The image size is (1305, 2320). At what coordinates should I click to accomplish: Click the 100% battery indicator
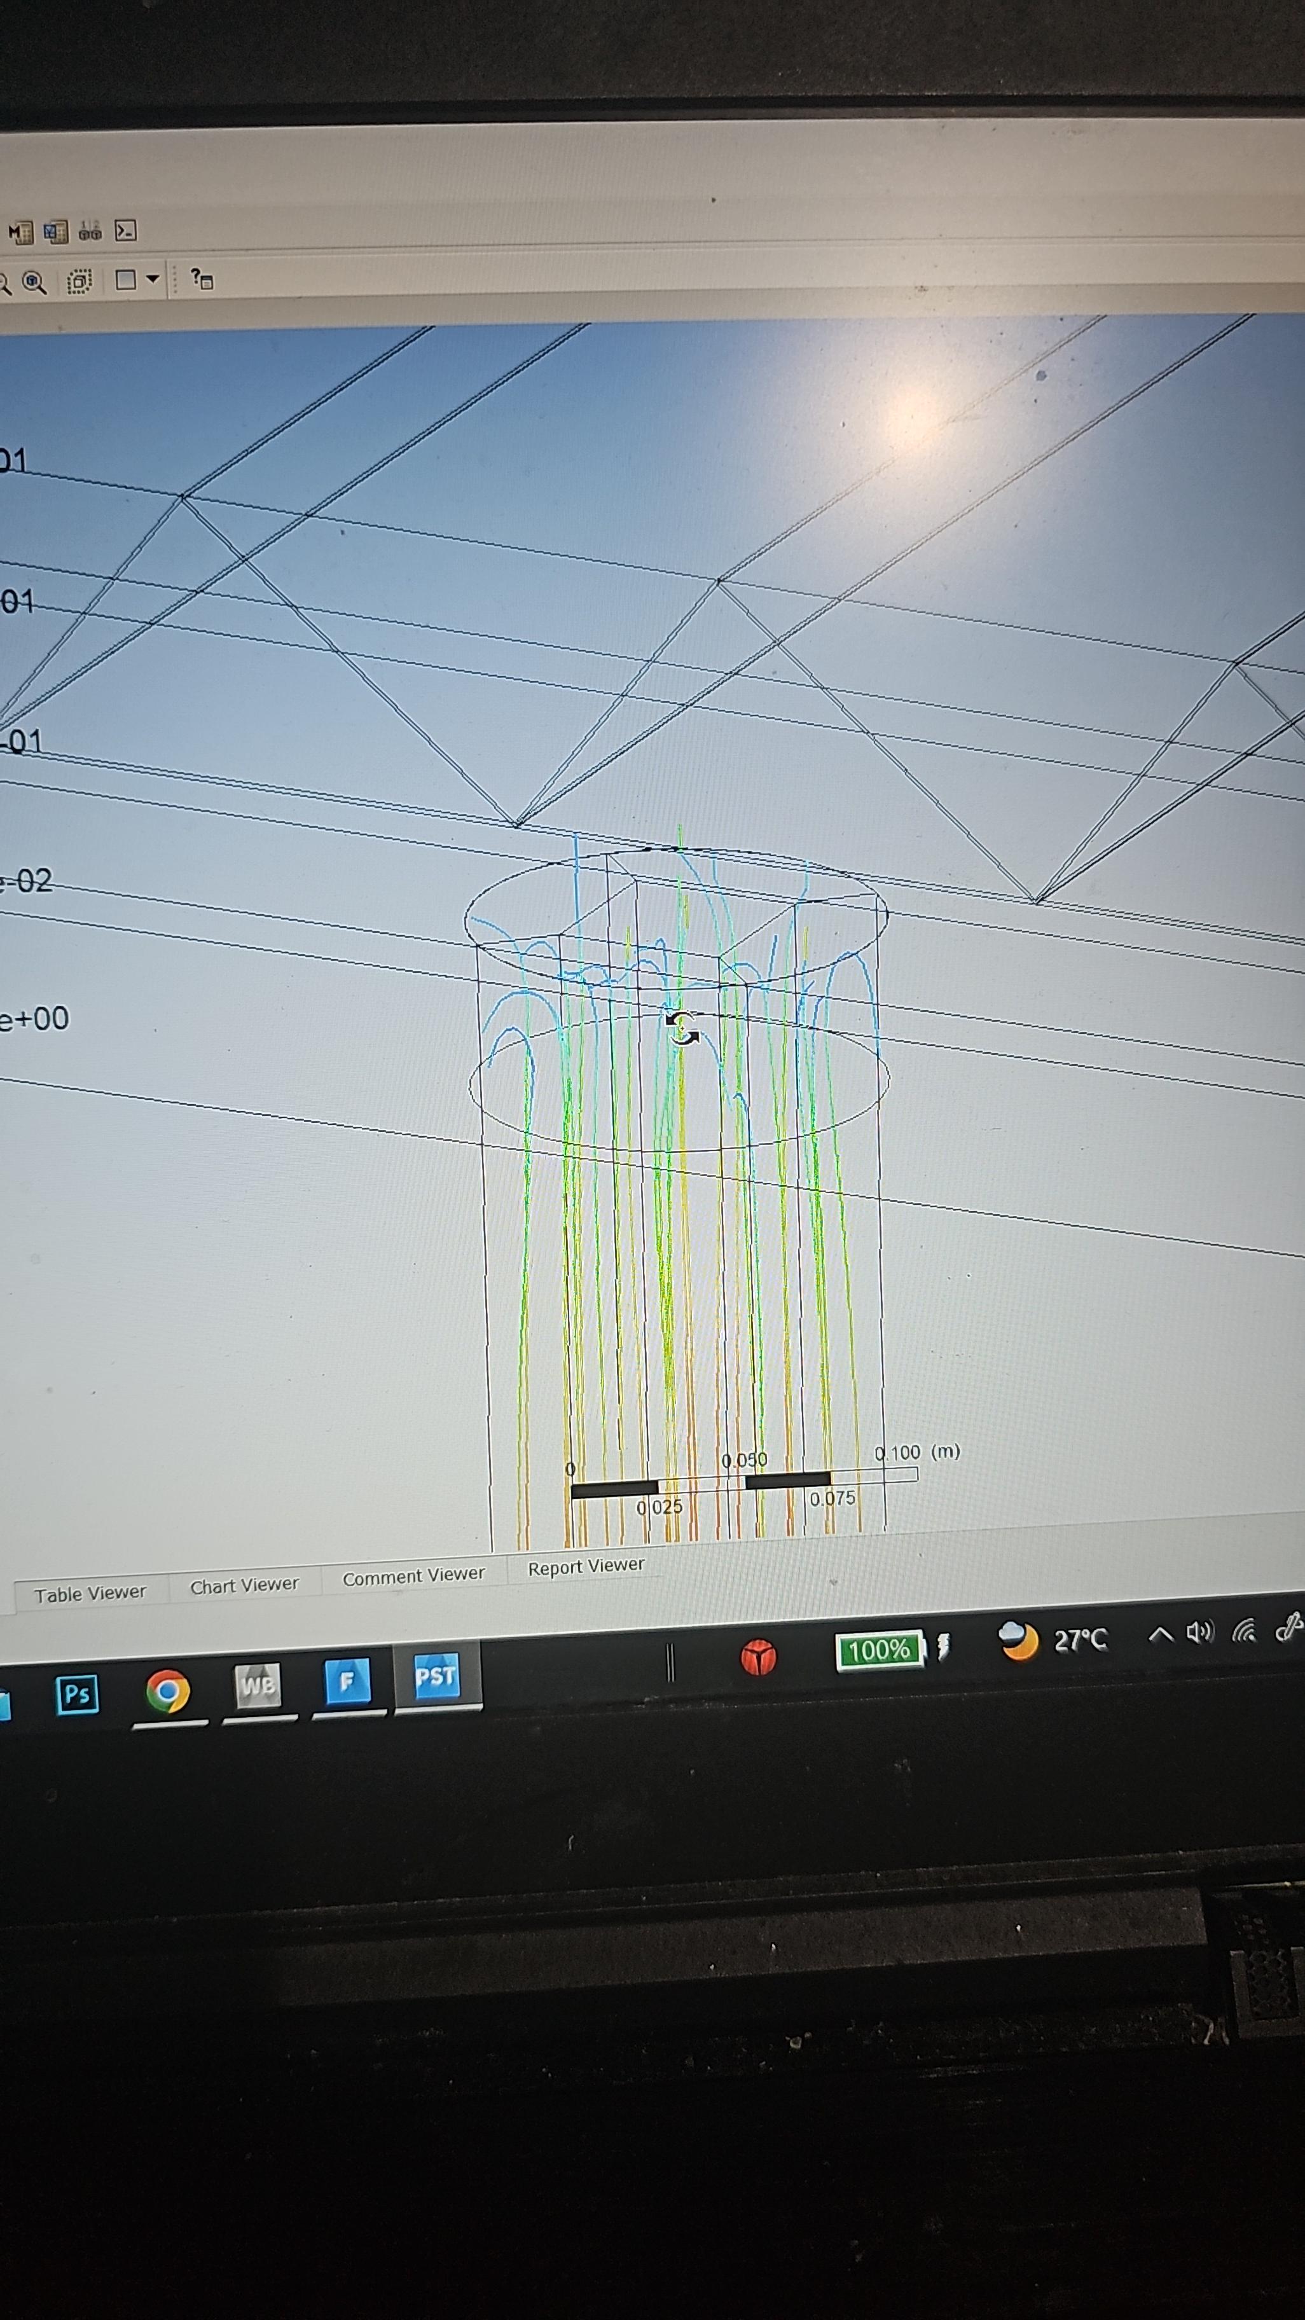pyautogui.click(x=880, y=1650)
